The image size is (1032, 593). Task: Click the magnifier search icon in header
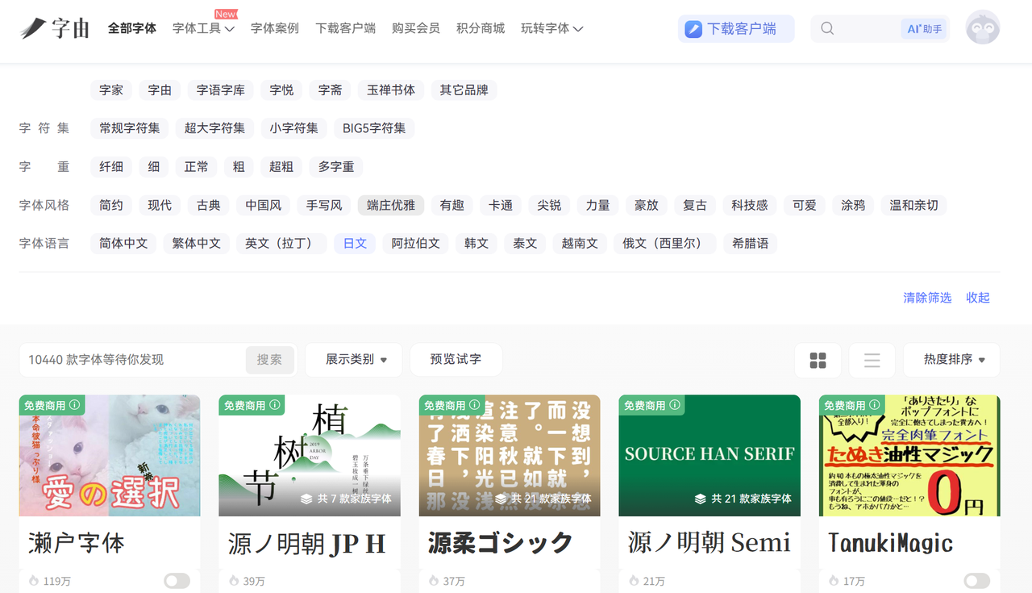pyautogui.click(x=827, y=29)
